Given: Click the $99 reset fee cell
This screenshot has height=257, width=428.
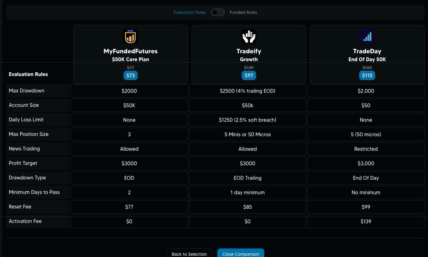Looking at the screenshot, I should point(366,207).
